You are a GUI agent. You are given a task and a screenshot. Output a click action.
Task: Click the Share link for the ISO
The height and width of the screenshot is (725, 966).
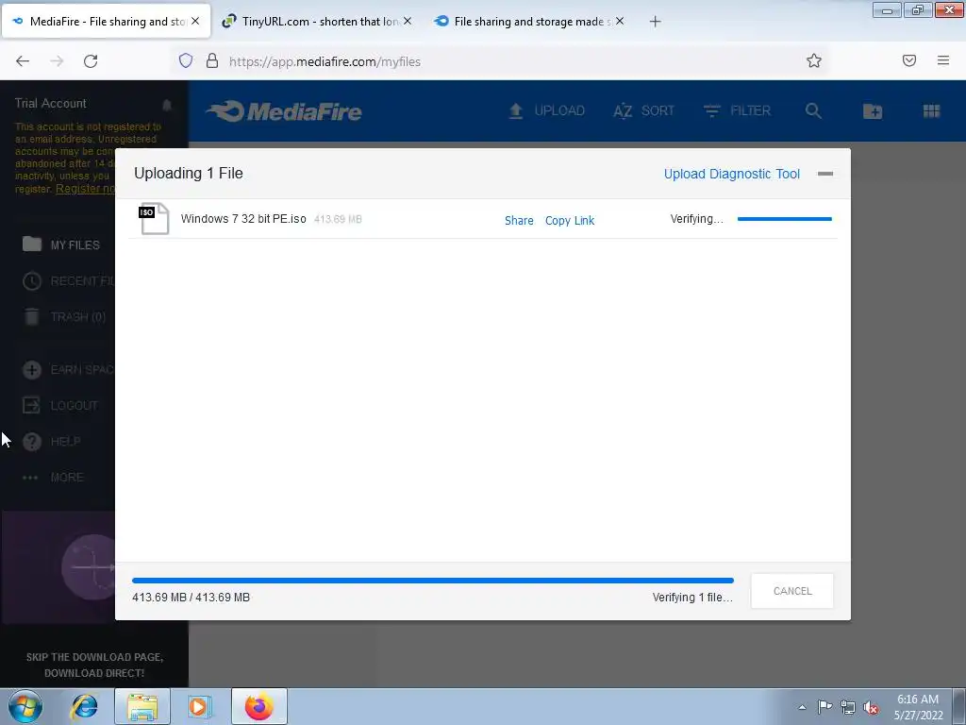pos(519,220)
